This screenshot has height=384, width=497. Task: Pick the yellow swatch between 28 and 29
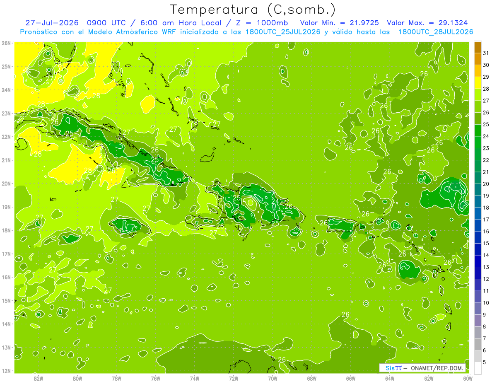coord(478,83)
